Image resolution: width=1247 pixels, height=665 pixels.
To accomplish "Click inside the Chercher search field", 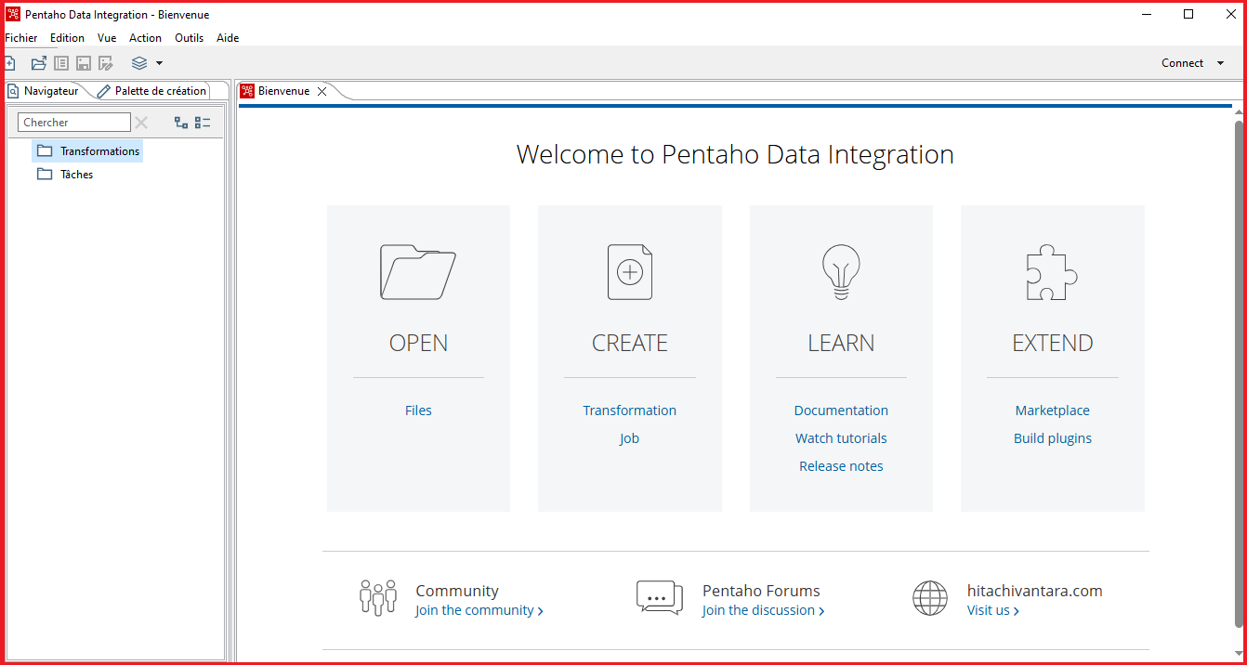I will [73, 122].
